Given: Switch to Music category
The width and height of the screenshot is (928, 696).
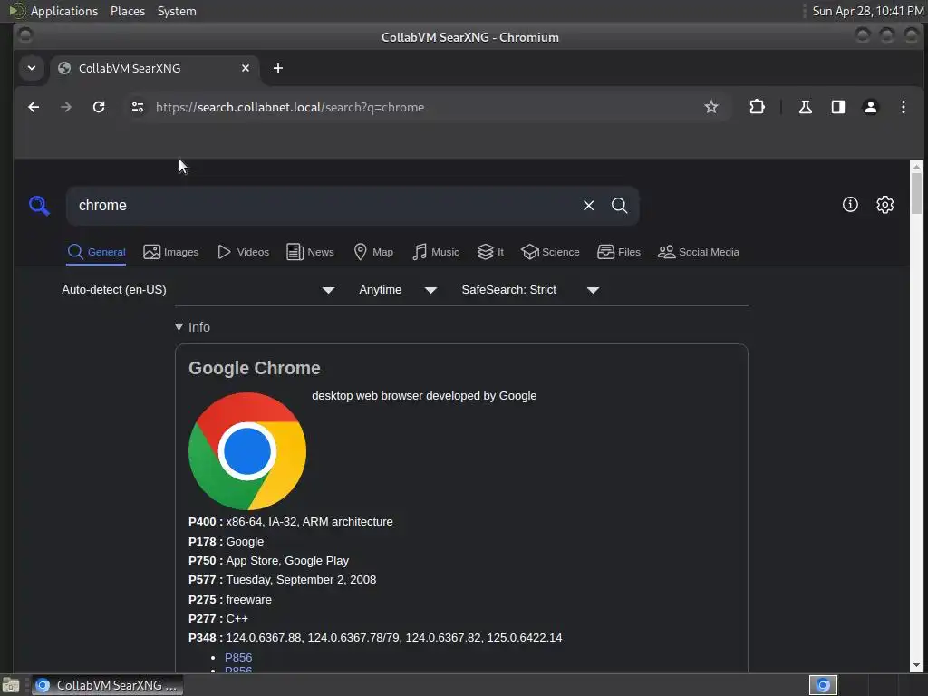Looking at the screenshot, I should [x=436, y=252].
